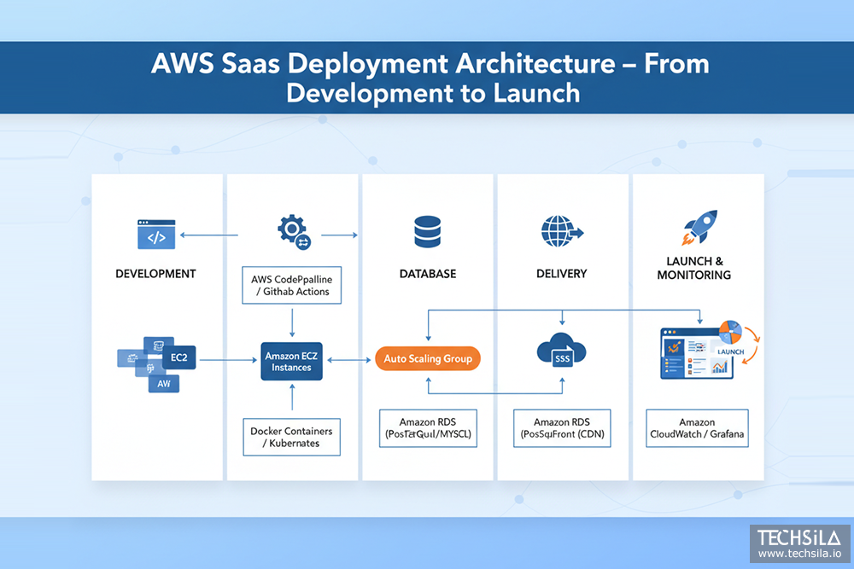Click the orange Auto Scaling Group button
This screenshot has height=569, width=854.
[428, 359]
